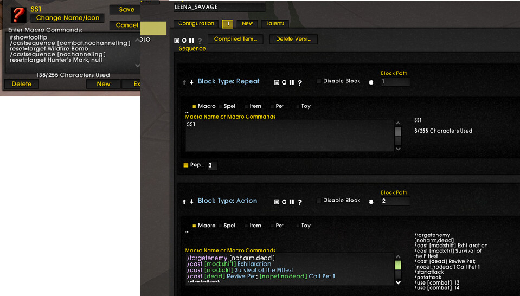Select Spell type in Repeat block

220,106
